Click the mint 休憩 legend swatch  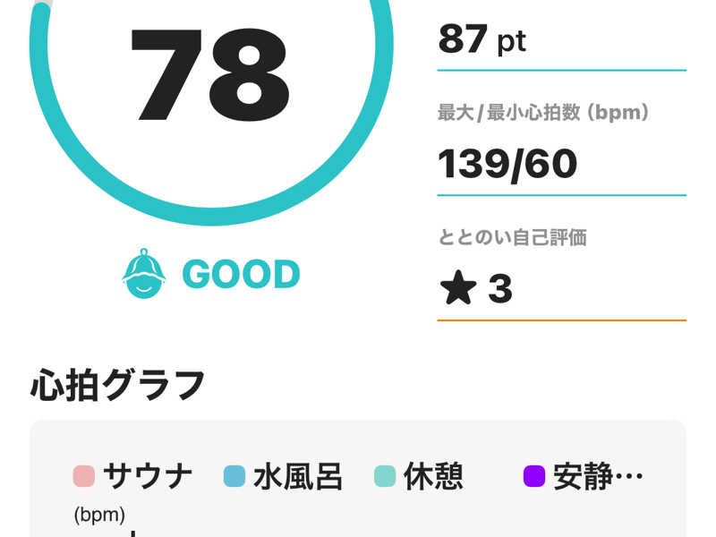[385, 476]
